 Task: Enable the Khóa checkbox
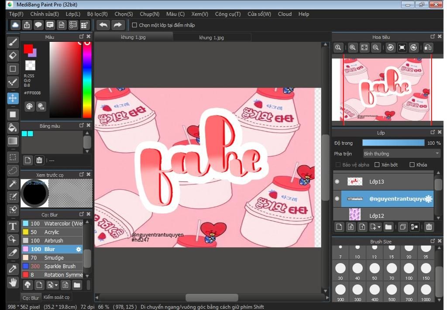click(412, 164)
